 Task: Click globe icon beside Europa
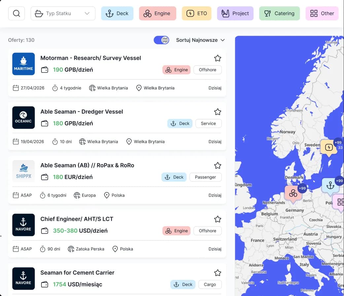[x=77, y=195]
